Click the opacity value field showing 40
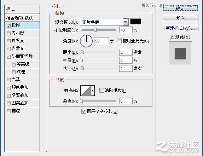The height and width of the screenshot is (156, 203). coord(126,30)
